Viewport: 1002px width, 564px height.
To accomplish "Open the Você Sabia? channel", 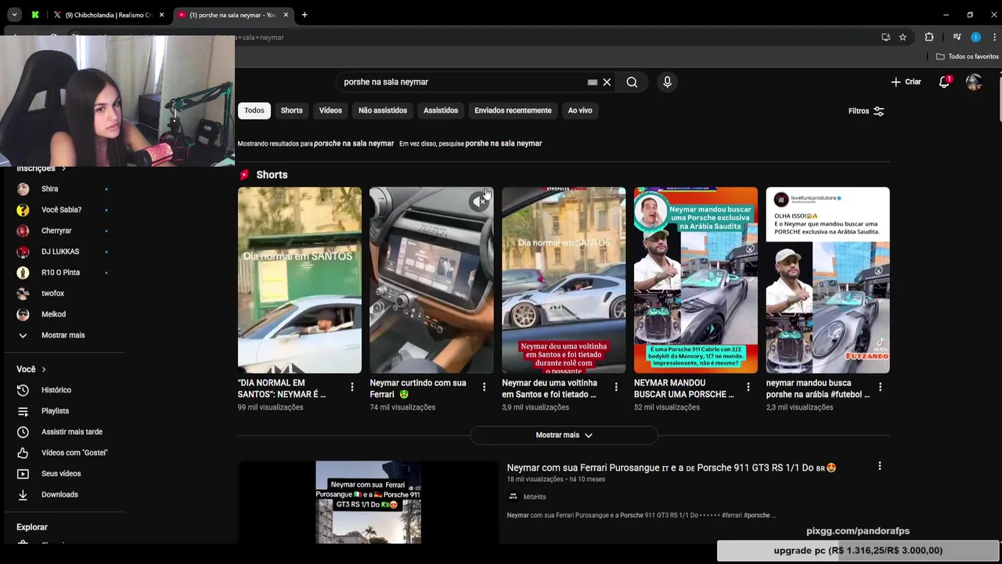I will (63, 210).
